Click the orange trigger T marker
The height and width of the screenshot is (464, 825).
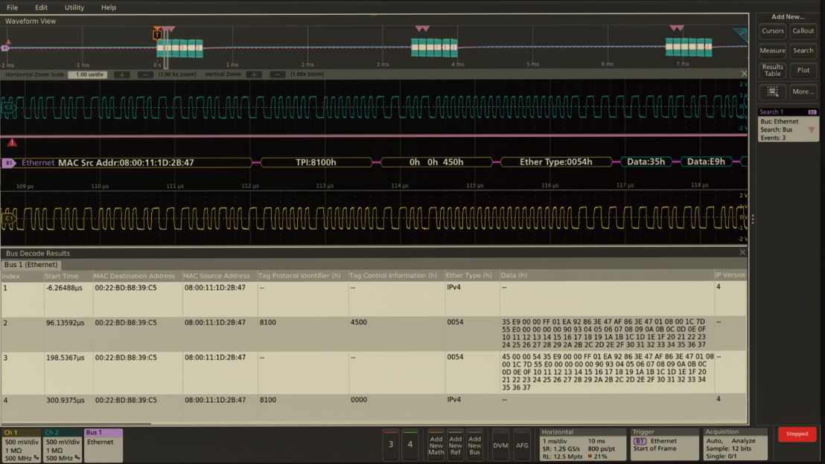(x=156, y=35)
